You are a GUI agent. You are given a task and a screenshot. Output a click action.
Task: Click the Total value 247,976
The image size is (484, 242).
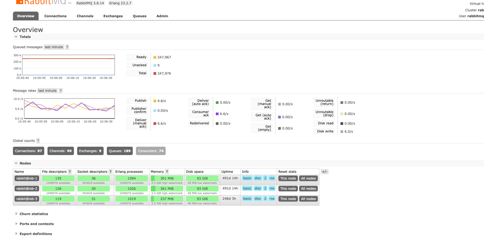164,74
